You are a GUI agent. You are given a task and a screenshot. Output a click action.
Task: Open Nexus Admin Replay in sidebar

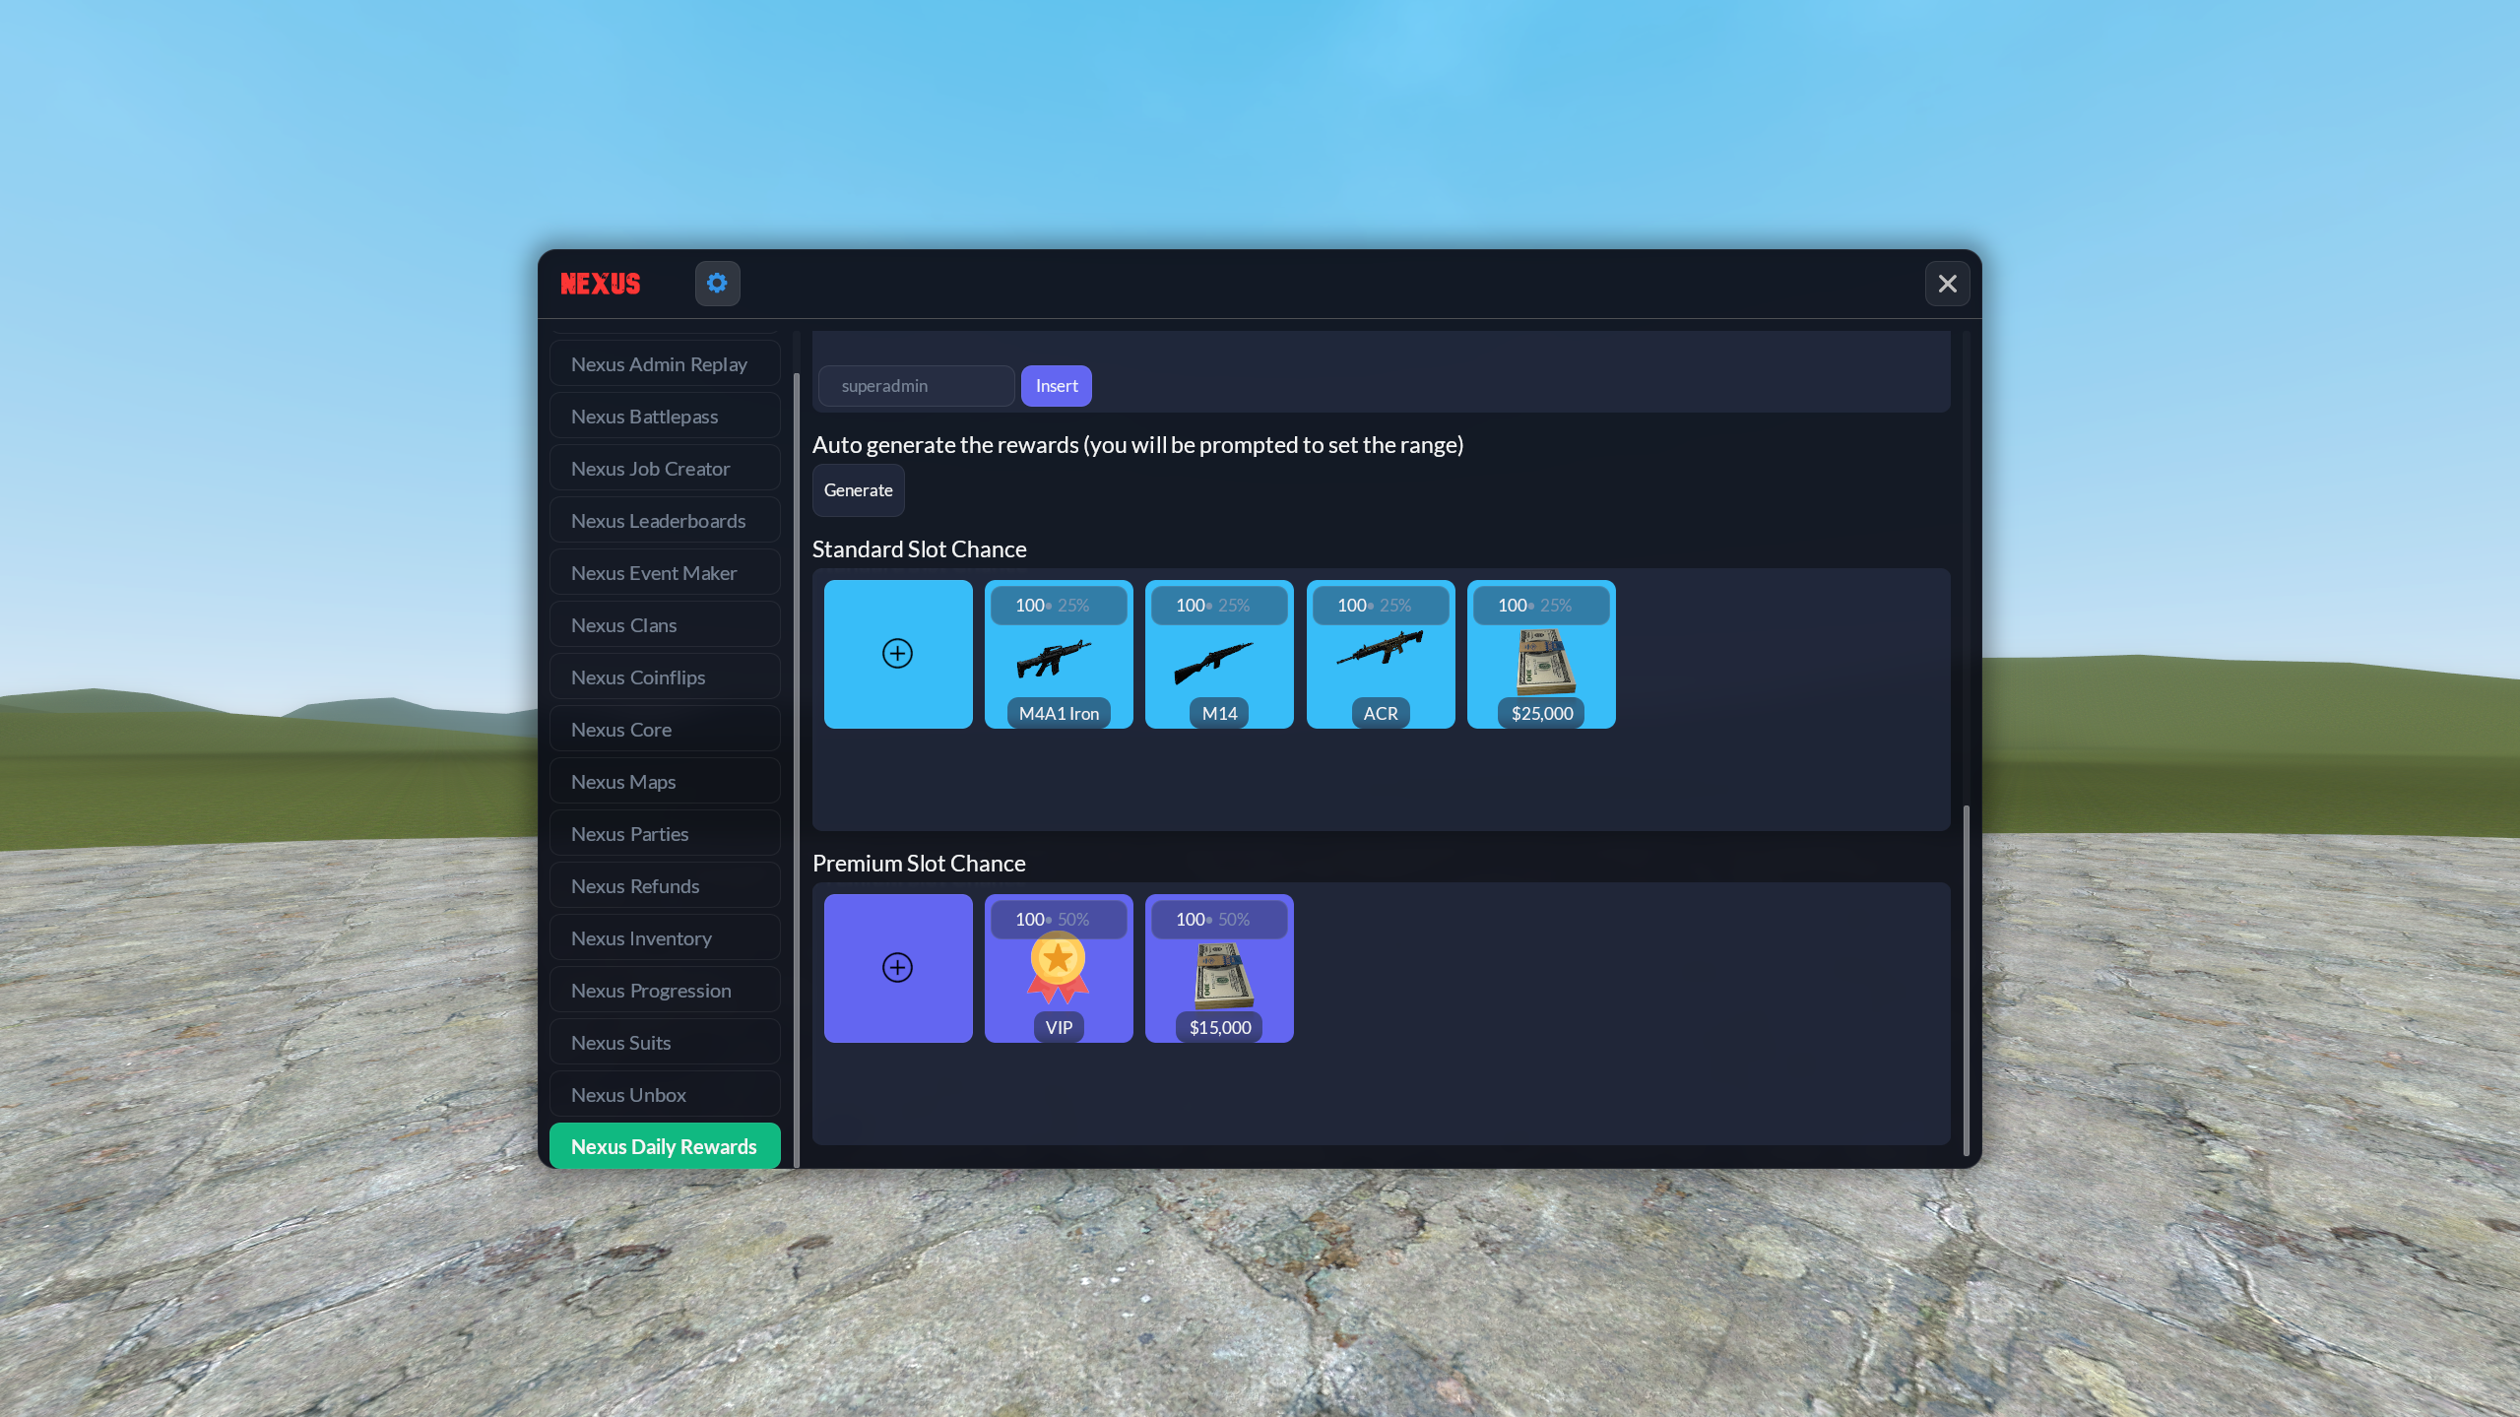point(665,364)
